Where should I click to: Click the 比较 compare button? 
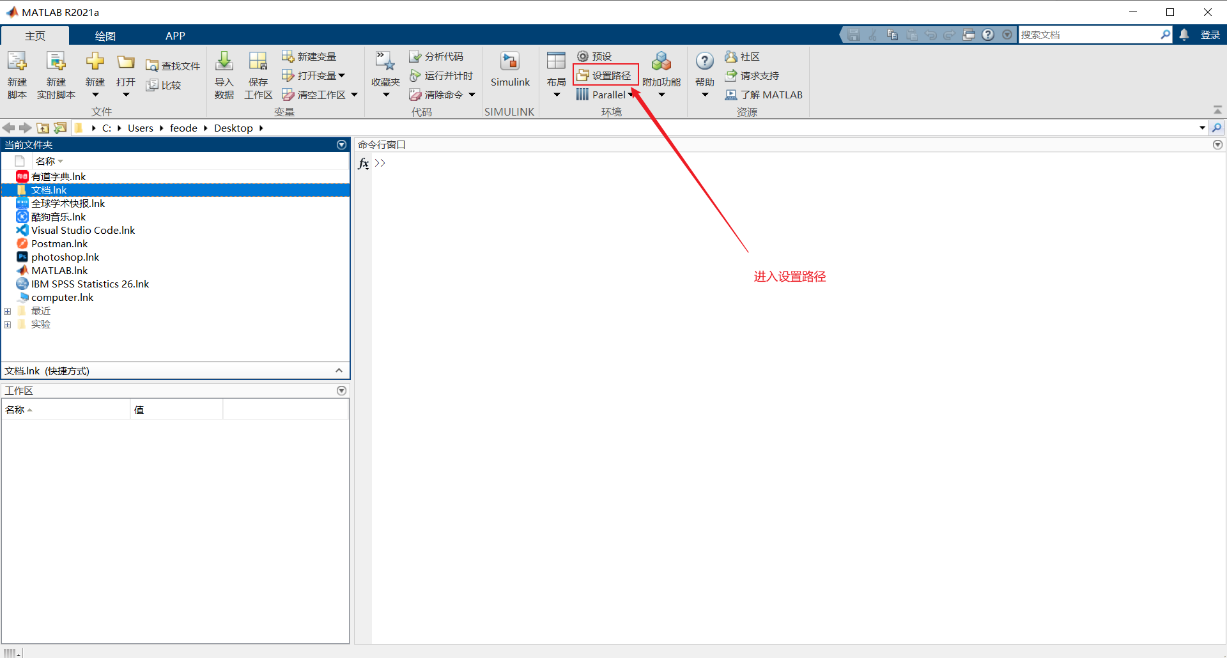tap(164, 85)
